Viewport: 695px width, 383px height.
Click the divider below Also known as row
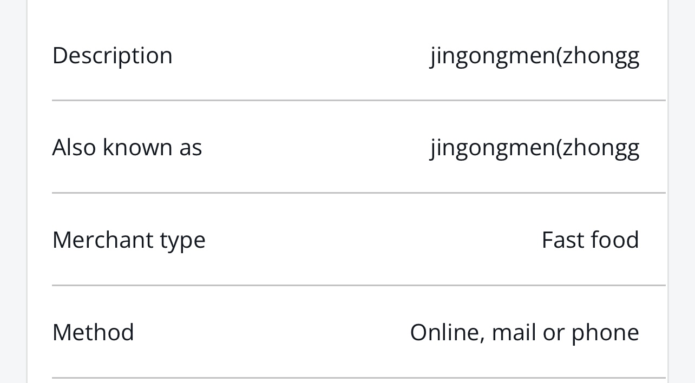click(x=359, y=193)
